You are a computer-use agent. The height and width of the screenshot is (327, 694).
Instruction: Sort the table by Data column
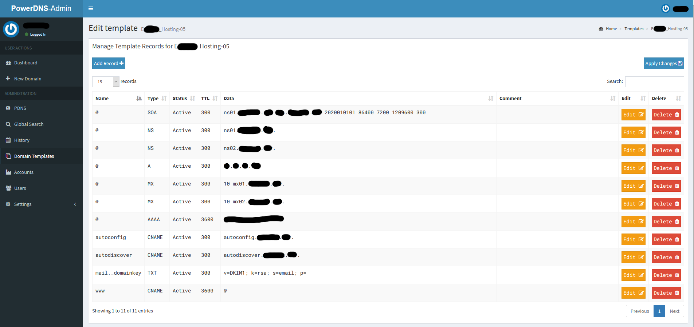coord(358,98)
